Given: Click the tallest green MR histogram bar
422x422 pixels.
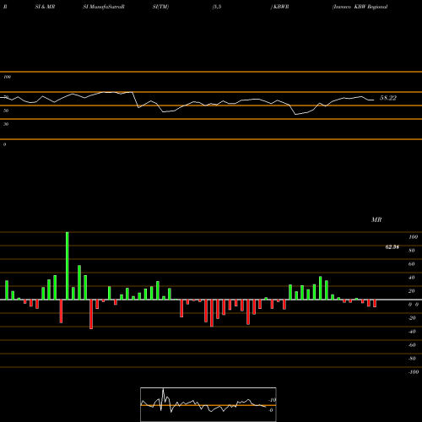Looking at the screenshot, I should point(68,266).
